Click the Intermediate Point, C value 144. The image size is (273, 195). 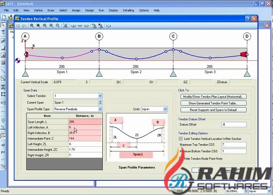tap(85, 138)
